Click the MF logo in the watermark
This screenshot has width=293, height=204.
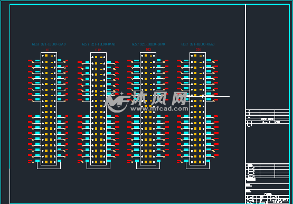click(x=117, y=102)
